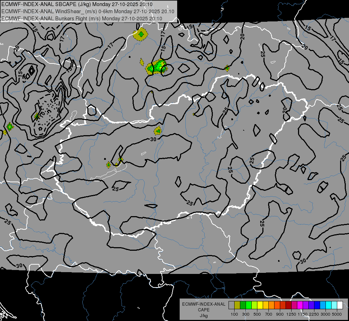The image size is (349, 321).
Task: Click the brick red 900 J/kg swatch
Action: (x=283, y=305)
